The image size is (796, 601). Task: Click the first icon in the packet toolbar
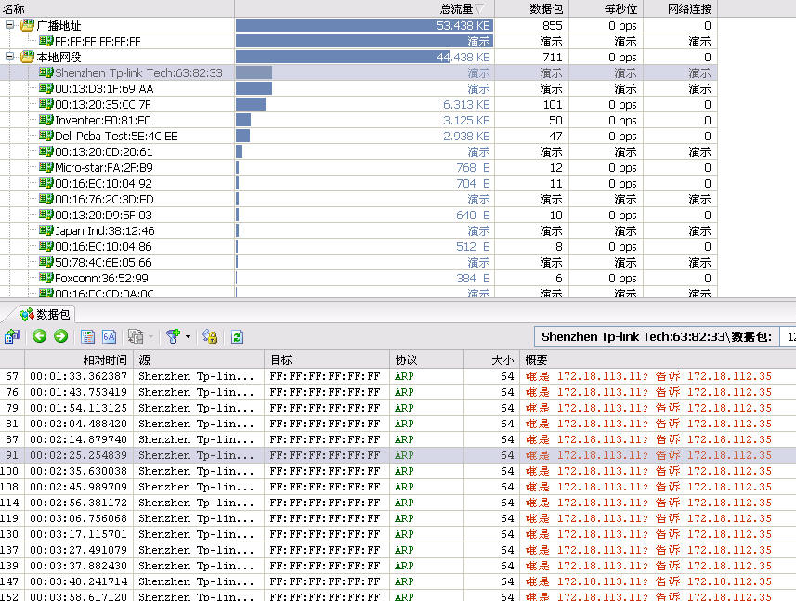pyautogui.click(x=12, y=336)
